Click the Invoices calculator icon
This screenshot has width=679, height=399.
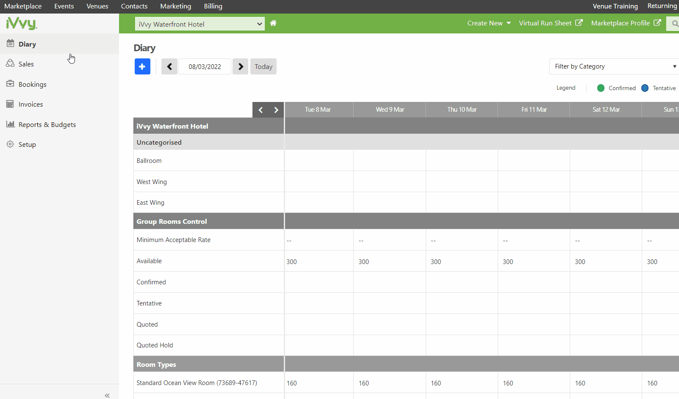pyautogui.click(x=10, y=104)
